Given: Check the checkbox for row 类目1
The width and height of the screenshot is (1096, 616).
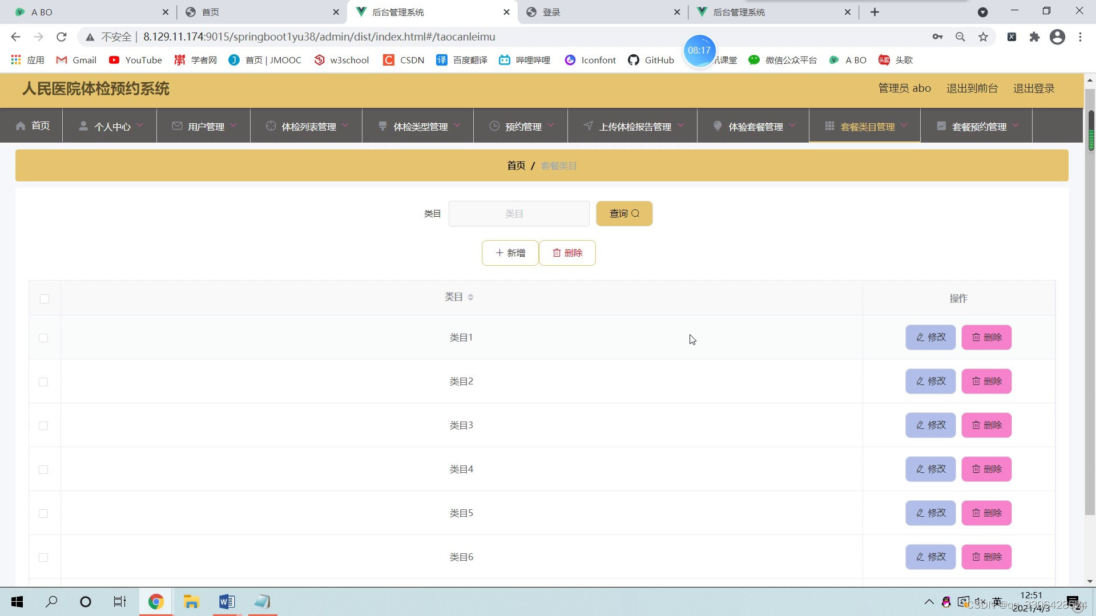Looking at the screenshot, I should 43,338.
